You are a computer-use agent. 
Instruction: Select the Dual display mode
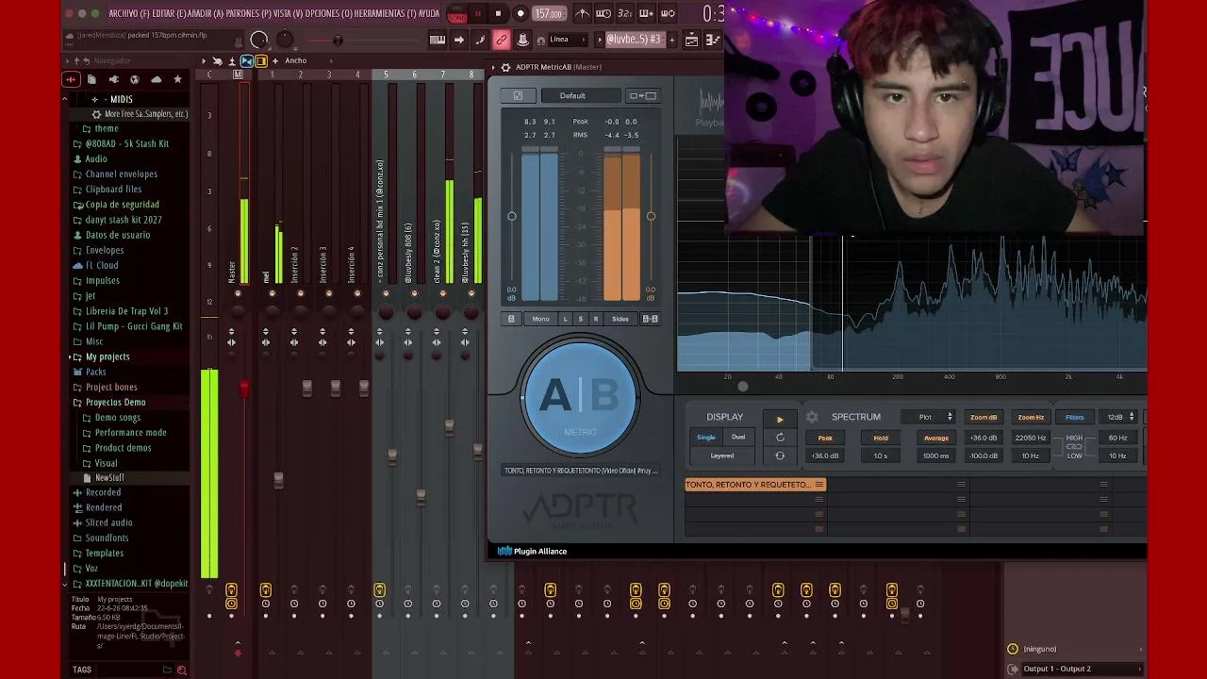click(738, 437)
